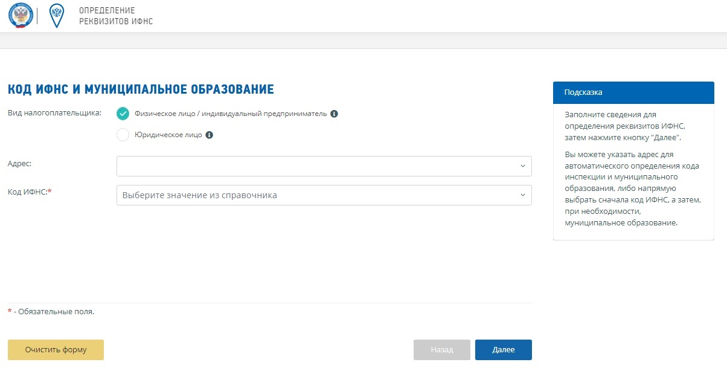
Task: Click the Адрес field label
Action: pos(19,163)
